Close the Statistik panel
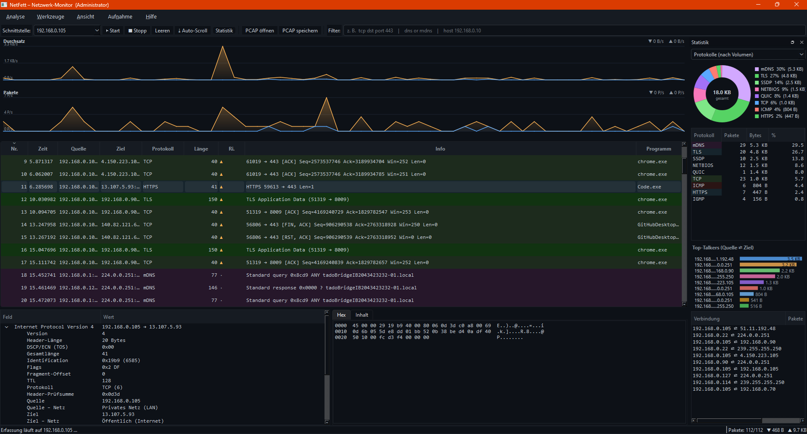Image resolution: width=807 pixels, height=434 pixels. click(x=802, y=42)
